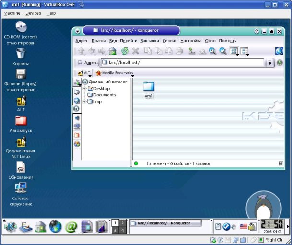
Task: Open the Обновления desktop icon
Action: pyautogui.click(x=21, y=167)
